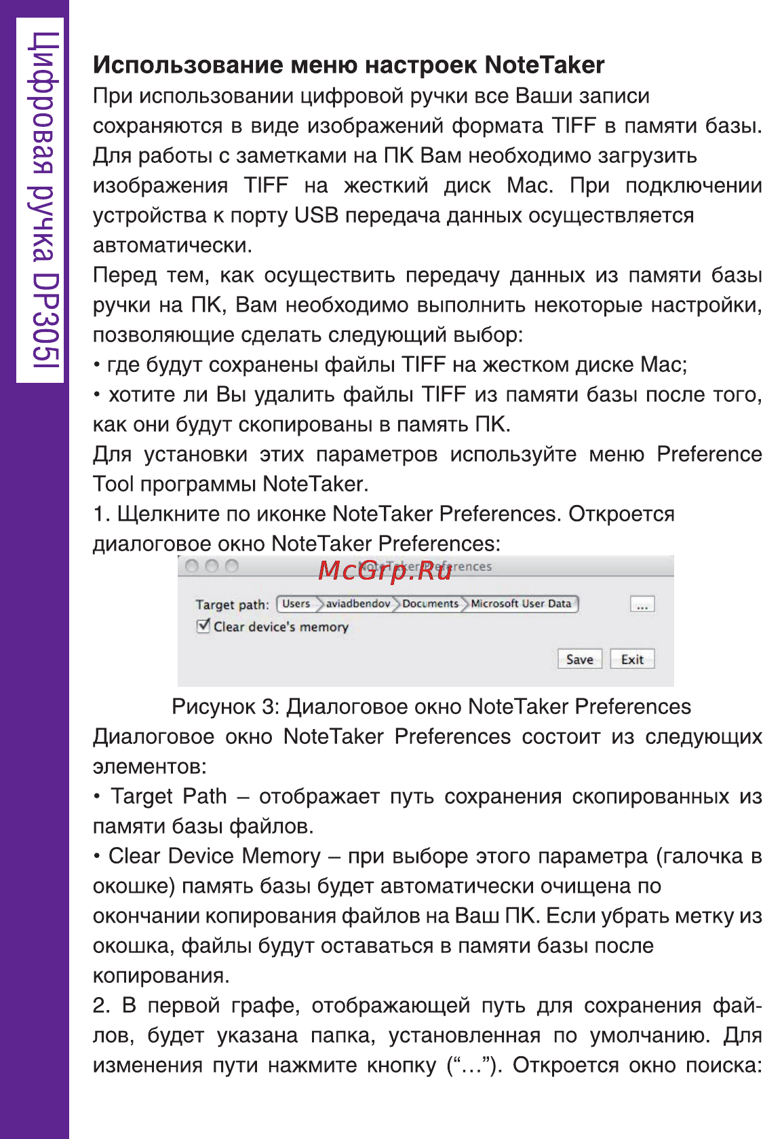
Task: Click the heading Использование меню настроек NoteTaker
Action: [x=349, y=65]
